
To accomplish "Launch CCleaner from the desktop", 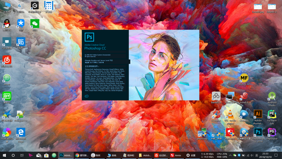I will tap(216, 116).
